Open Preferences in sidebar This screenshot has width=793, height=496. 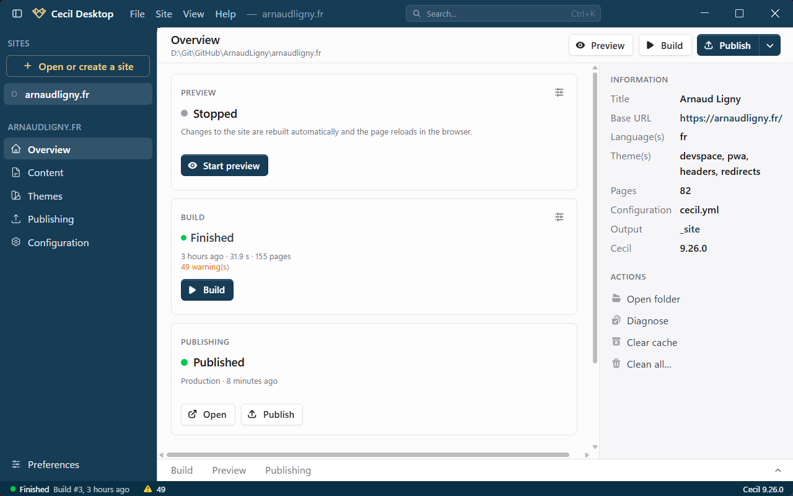(x=78, y=464)
